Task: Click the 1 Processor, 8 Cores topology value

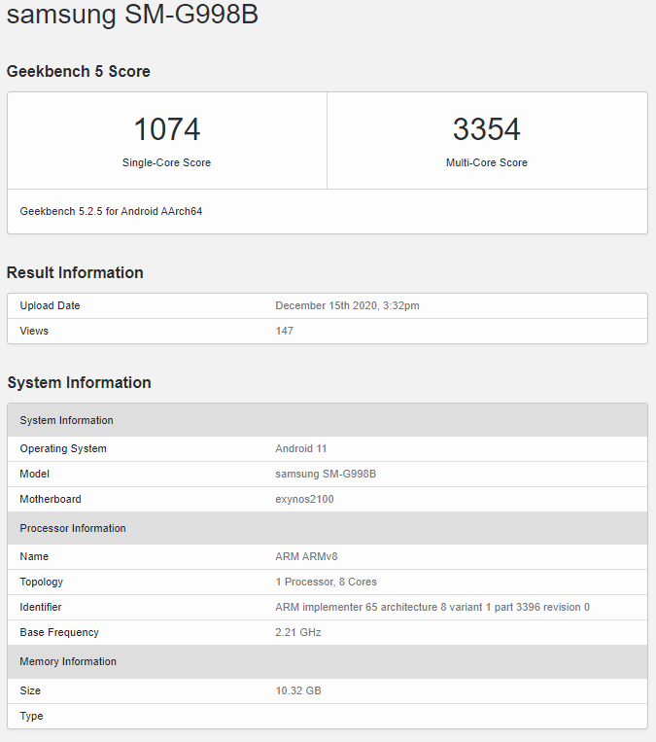Action: (326, 582)
